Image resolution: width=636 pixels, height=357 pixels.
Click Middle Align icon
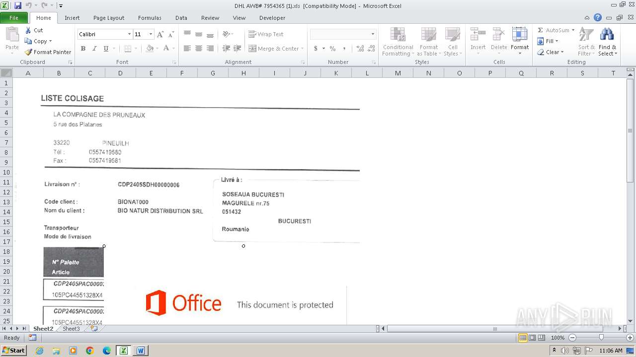pyautogui.click(x=199, y=34)
